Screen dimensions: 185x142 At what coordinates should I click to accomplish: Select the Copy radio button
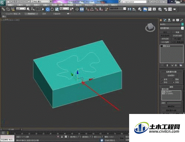click(x=174, y=79)
